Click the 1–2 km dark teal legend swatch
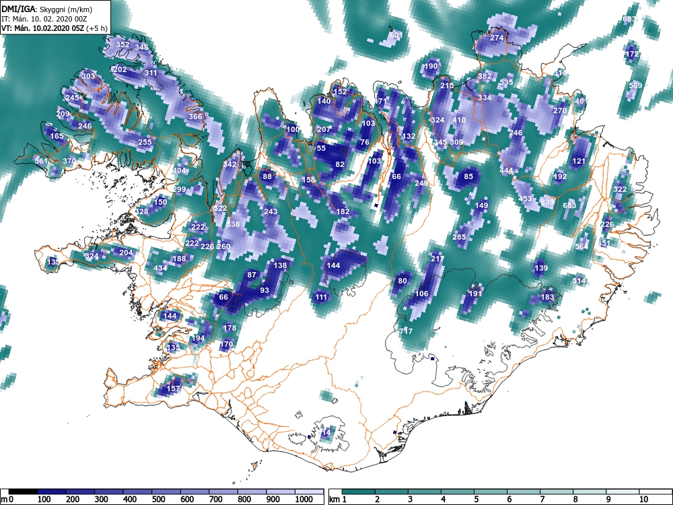The width and height of the screenshot is (673, 505). point(359,492)
